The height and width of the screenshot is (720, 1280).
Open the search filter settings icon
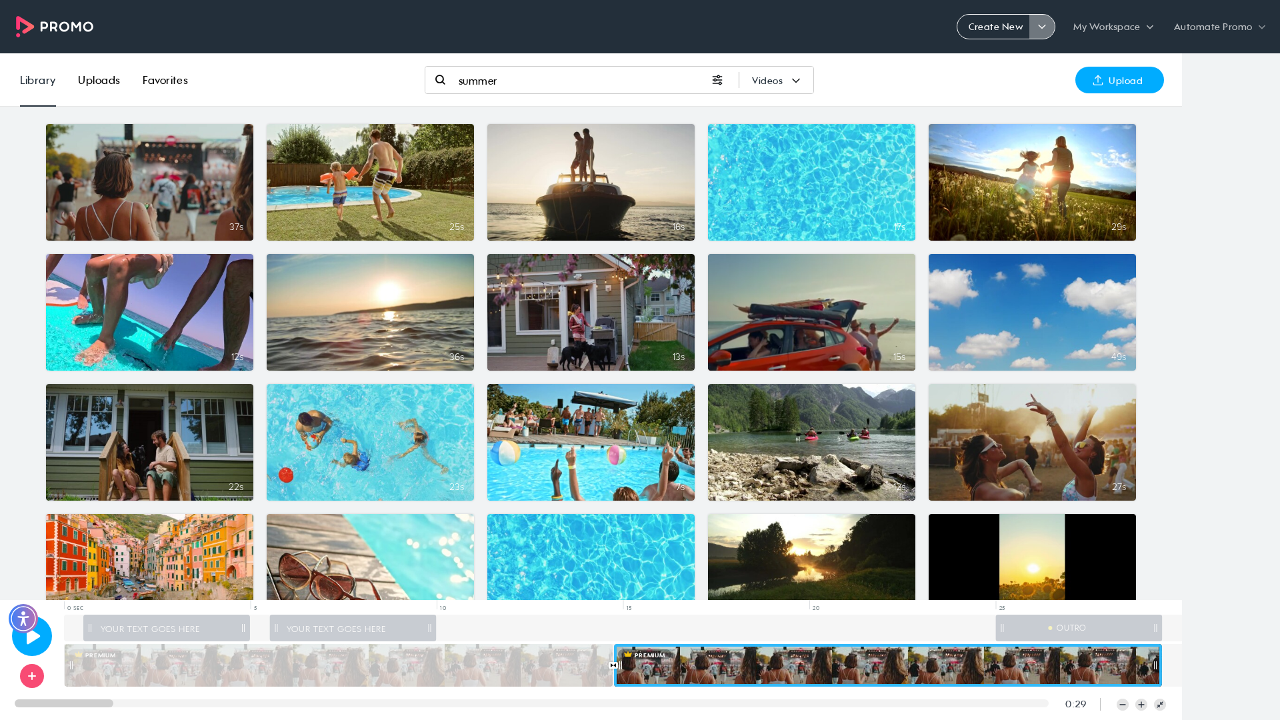pyautogui.click(x=717, y=80)
